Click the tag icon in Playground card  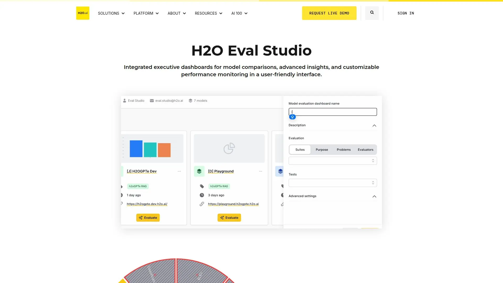click(202, 186)
